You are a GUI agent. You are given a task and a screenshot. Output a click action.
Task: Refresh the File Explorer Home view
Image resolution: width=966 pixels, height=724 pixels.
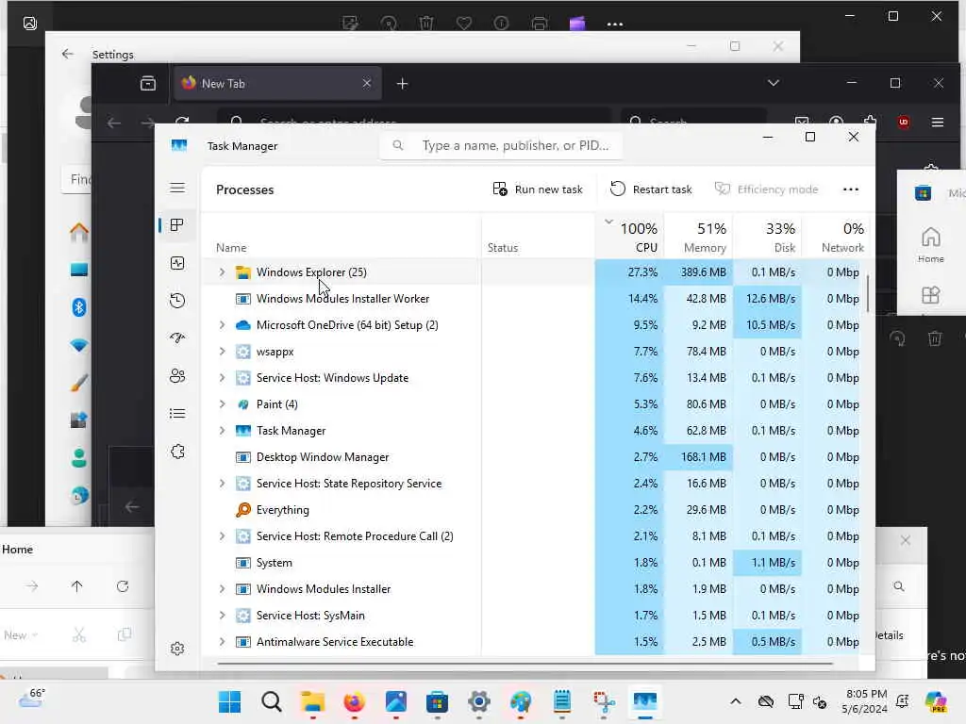point(123,586)
